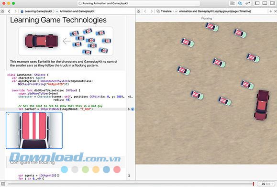Show the standard editor

pyautogui.click(x=233, y=3)
